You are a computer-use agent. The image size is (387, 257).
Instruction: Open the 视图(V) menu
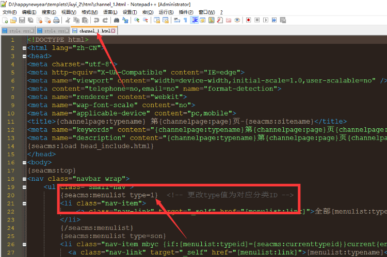pyautogui.click(x=69, y=12)
